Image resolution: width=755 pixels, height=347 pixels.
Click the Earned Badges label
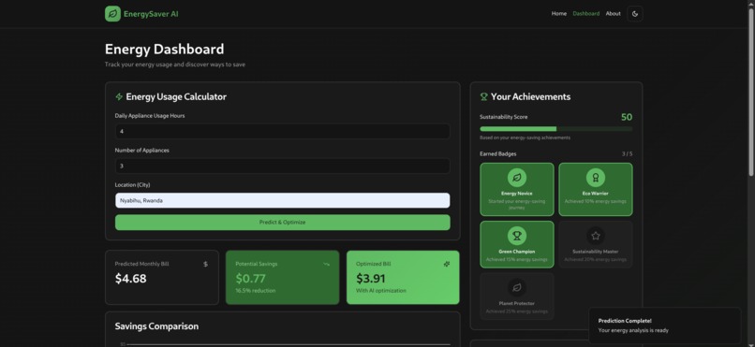498,154
